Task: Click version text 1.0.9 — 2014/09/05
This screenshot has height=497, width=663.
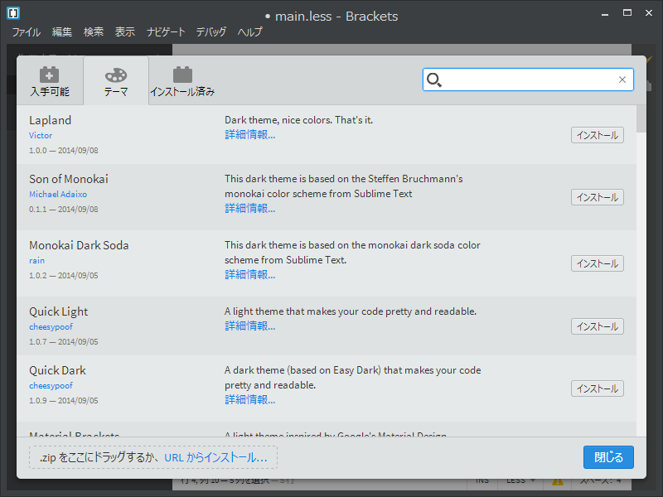Action: [64, 401]
